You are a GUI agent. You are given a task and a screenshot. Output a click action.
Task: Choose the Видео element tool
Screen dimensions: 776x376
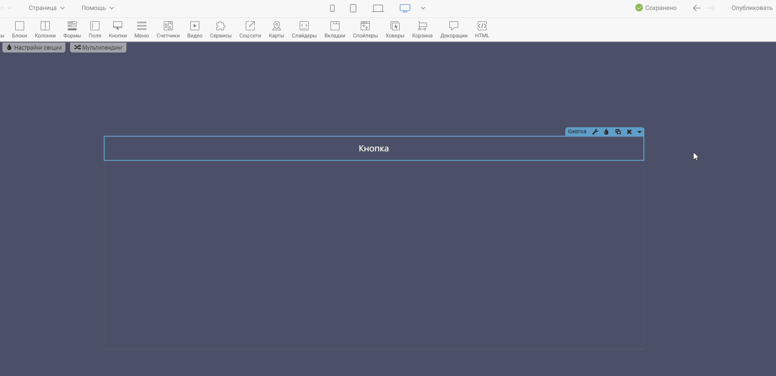point(195,29)
